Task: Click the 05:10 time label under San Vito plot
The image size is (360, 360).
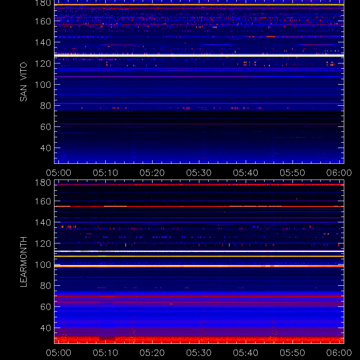Action: [105, 173]
